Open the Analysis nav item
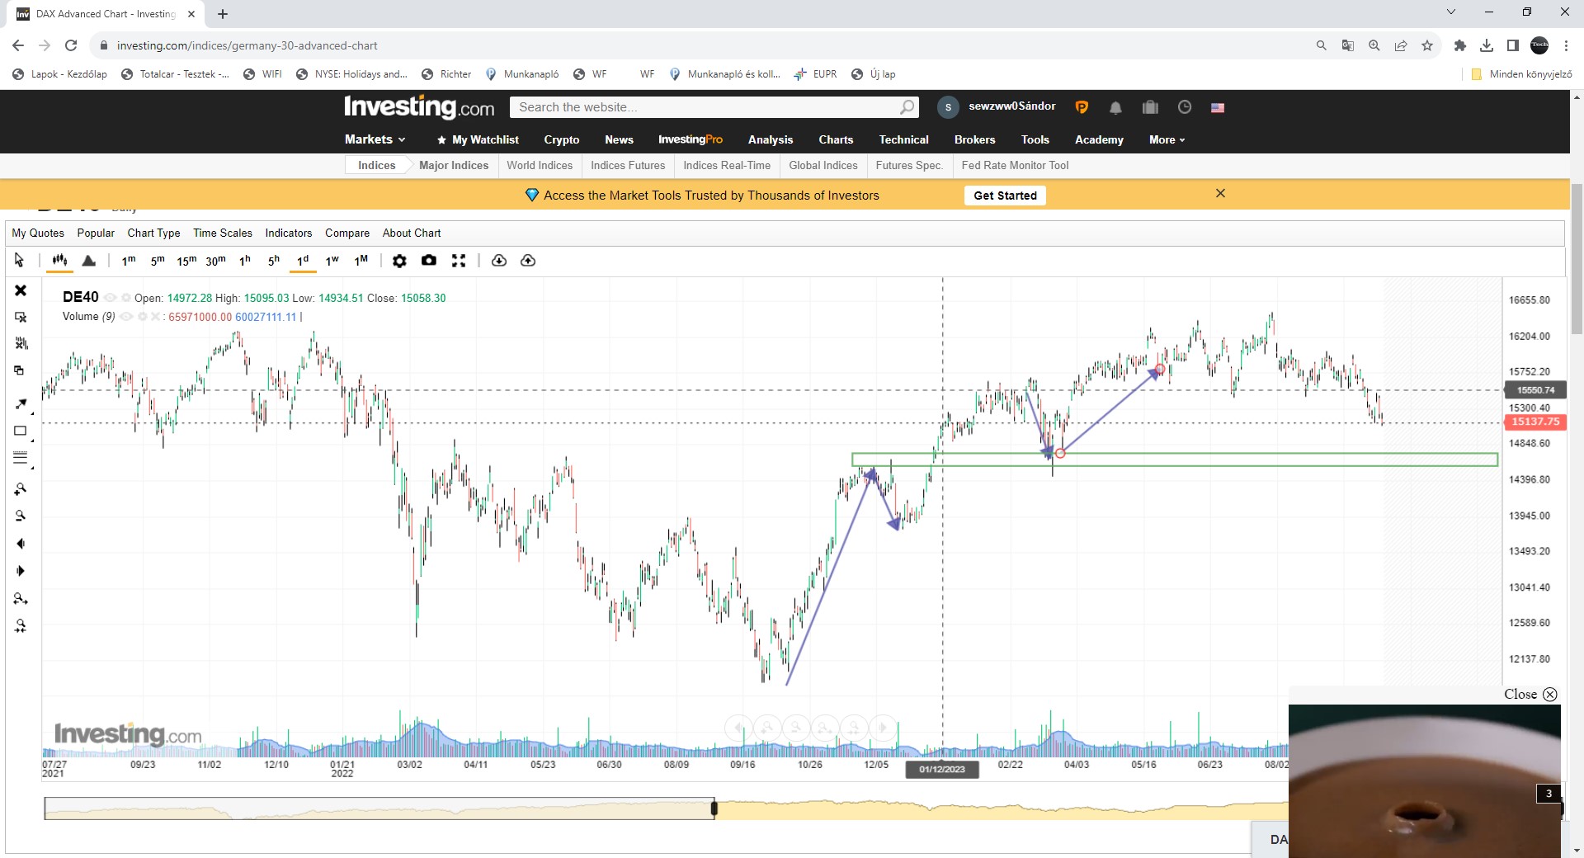The image size is (1584, 858). (x=771, y=139)
